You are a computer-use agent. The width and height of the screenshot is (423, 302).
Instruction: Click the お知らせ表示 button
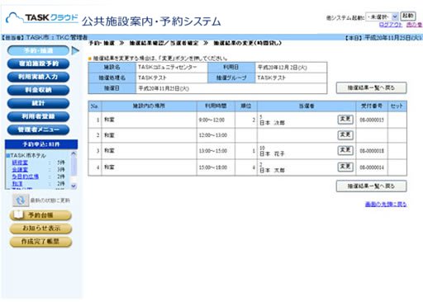[40, 229]
